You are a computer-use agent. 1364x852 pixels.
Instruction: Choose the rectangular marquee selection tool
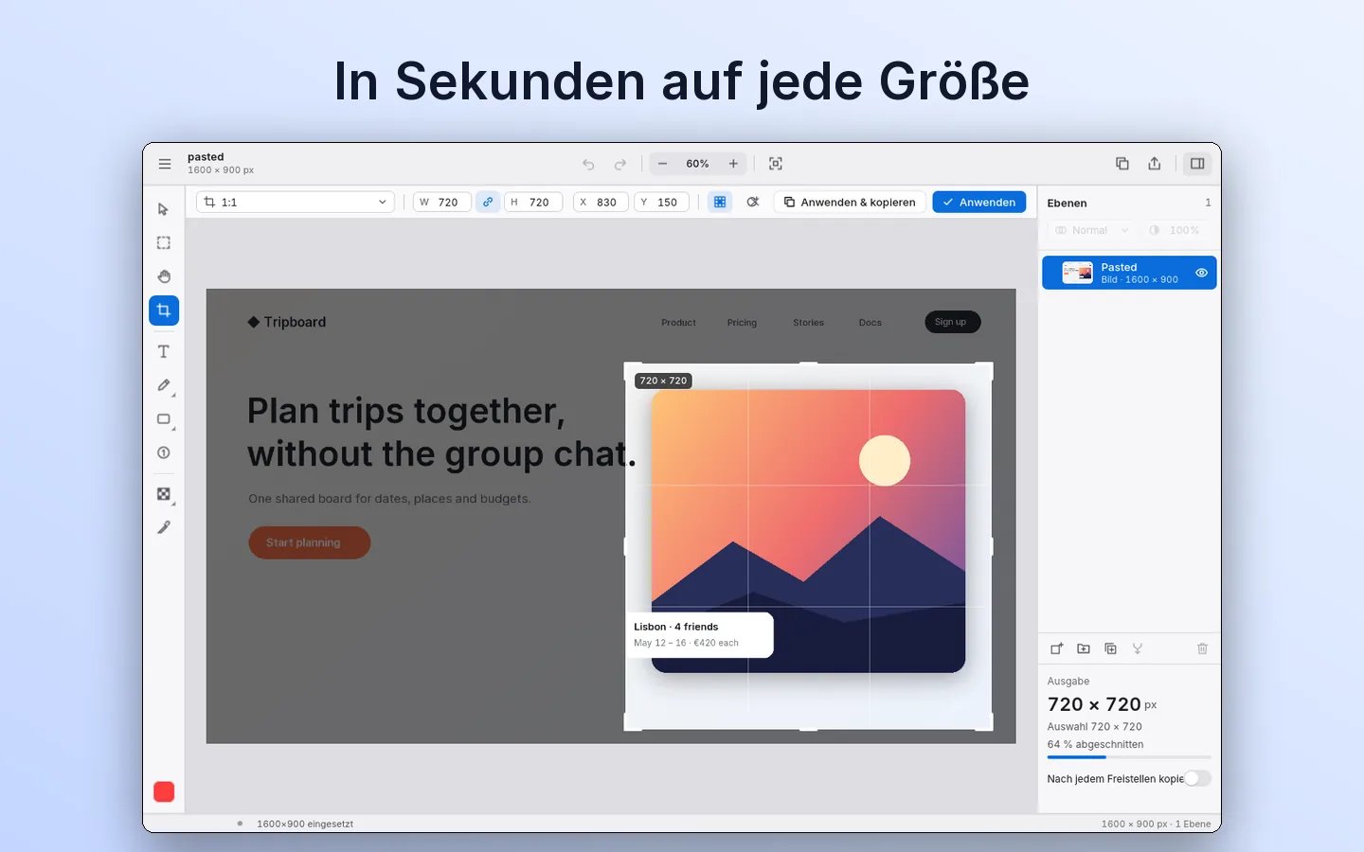(164, 242)
